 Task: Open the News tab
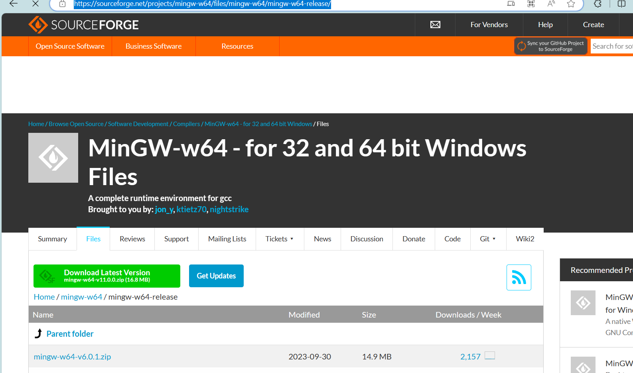tap(323, 239)
